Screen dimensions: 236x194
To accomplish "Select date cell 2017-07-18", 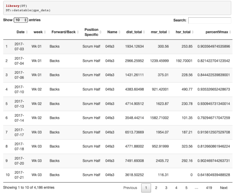I will point(19,146).
